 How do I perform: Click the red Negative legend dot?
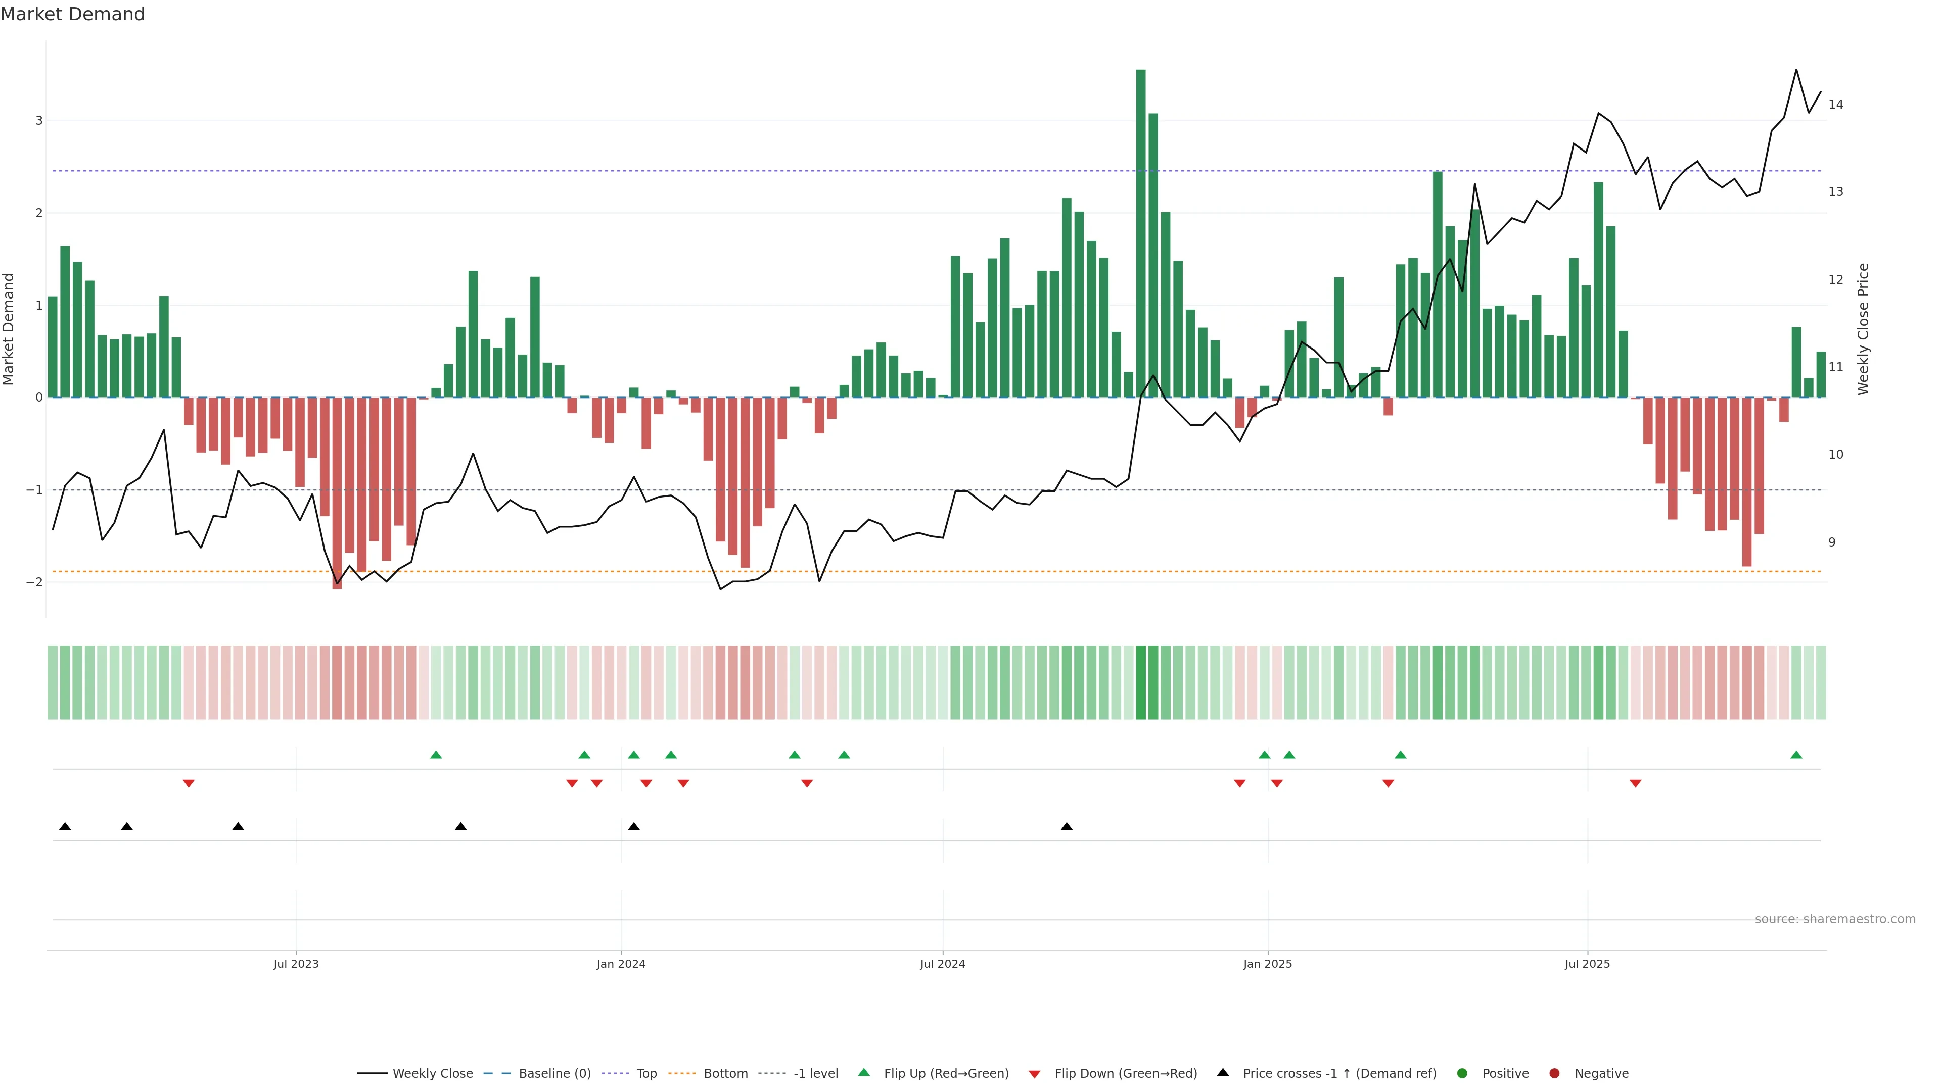point(1554,1074)
